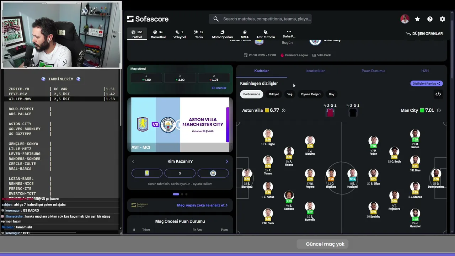Open player L. Digne on the pitch

click(x=268, y=138)
